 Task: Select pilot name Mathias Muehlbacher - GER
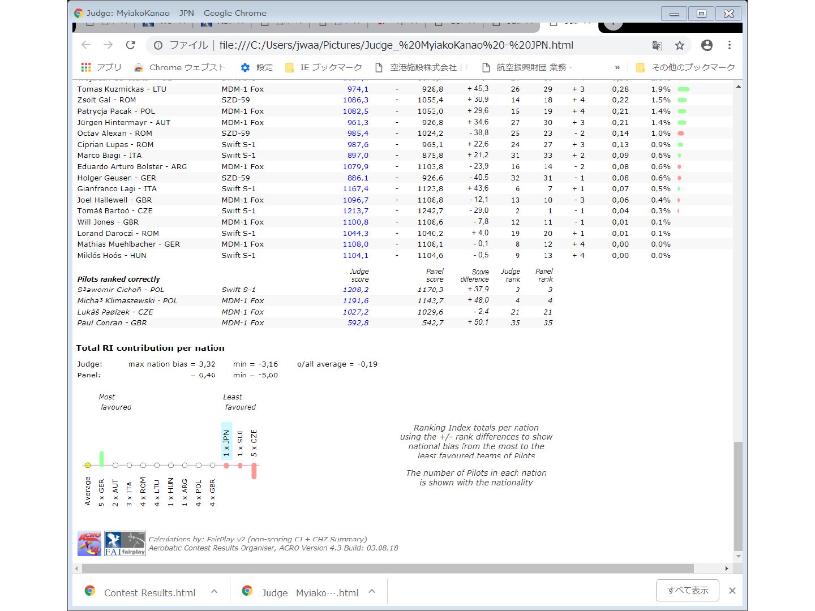[128, 244]
